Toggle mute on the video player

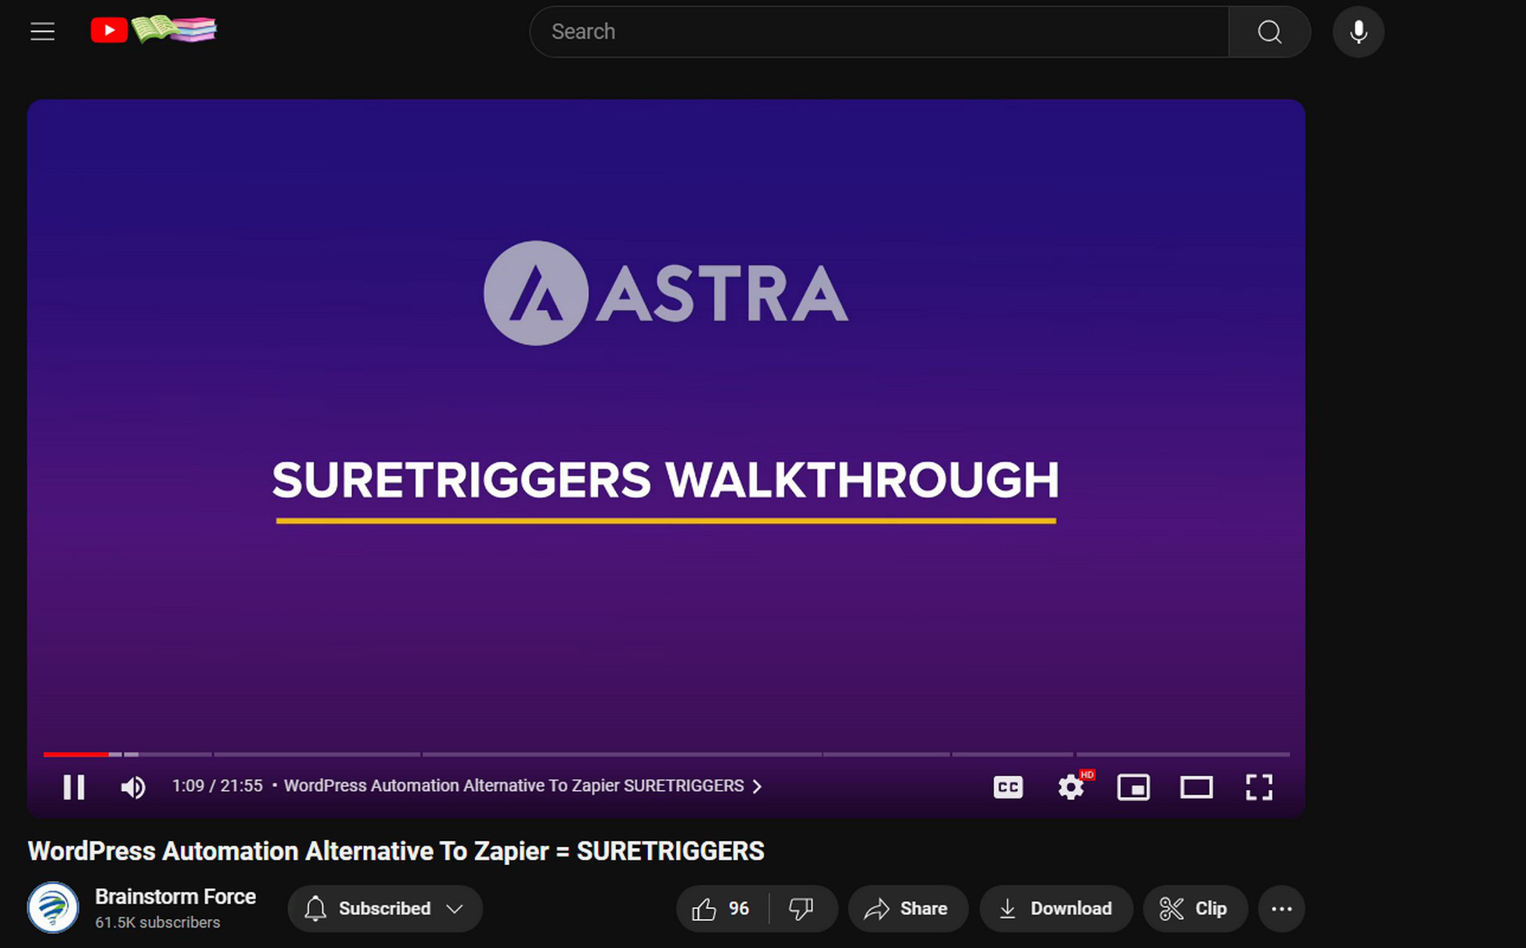(x=133, y=786)
